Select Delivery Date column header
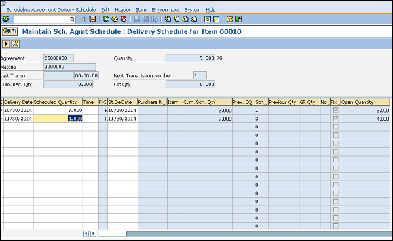This screenshot has width=393, height=241. [x=18, y=102]
